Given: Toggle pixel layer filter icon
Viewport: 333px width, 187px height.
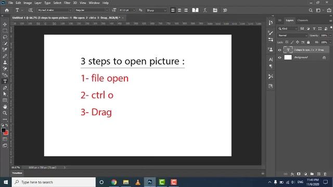Looking at the screenshot, I should 302,29.
